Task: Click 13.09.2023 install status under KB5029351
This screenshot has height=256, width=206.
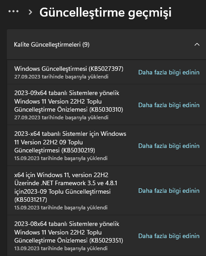Action: [x=61, y=248]
